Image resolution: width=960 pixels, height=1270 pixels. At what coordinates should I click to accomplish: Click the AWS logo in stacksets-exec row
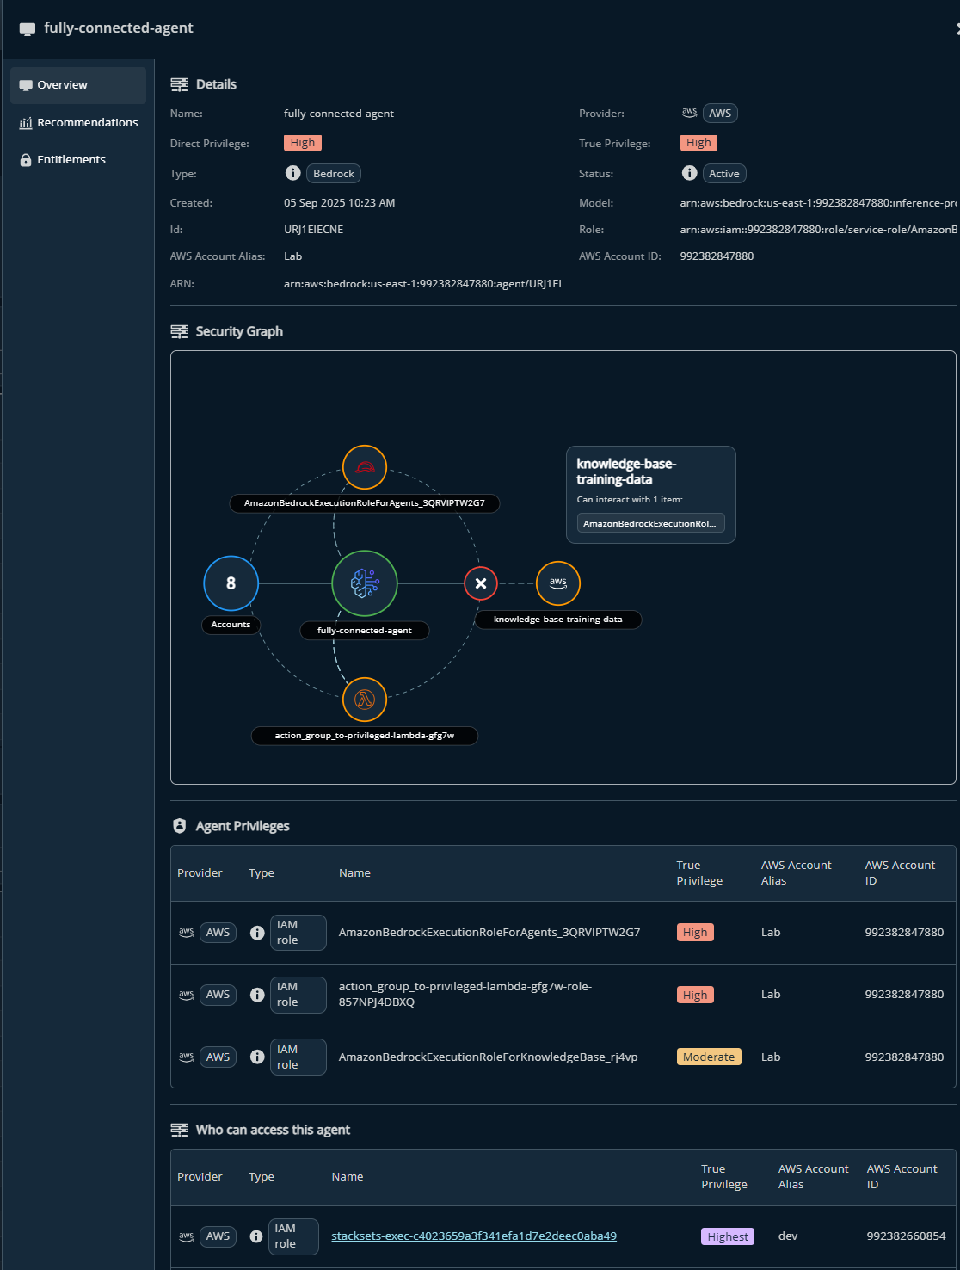(186, 1236)
